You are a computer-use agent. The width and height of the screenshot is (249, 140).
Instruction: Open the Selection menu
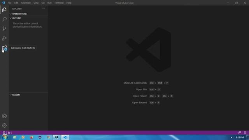coord(26,3)
